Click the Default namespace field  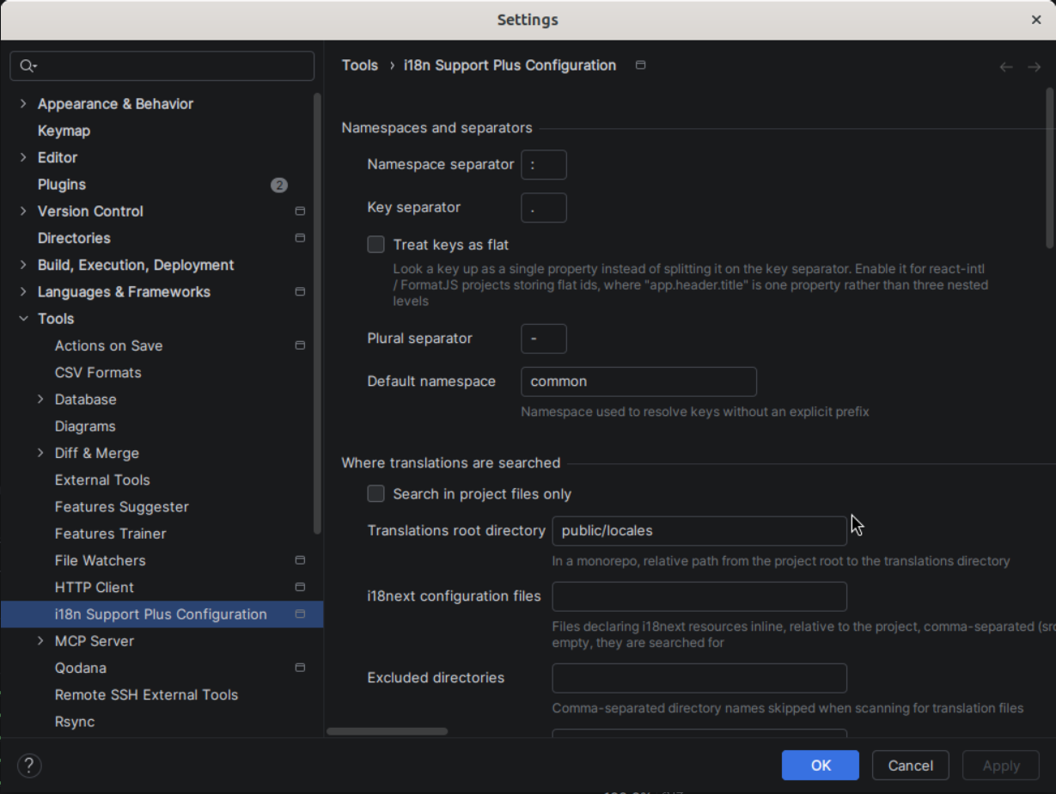click(638, 382)
